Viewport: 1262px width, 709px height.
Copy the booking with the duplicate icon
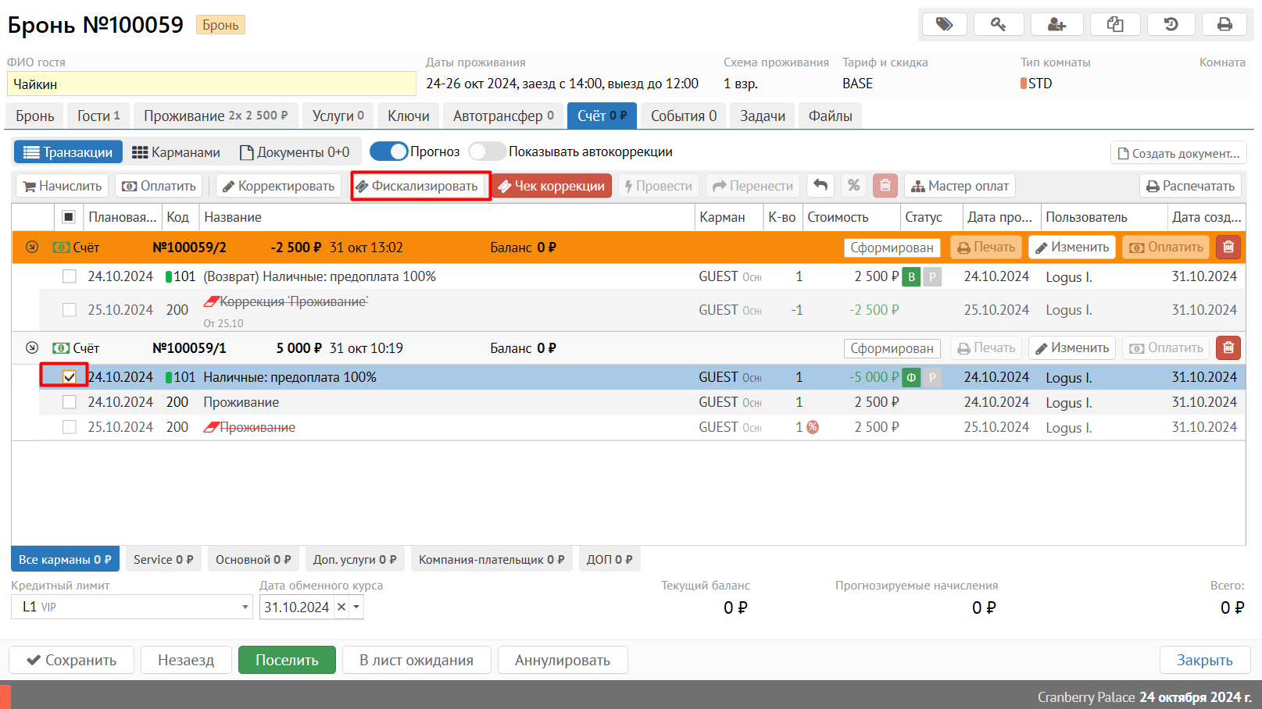1116,24
